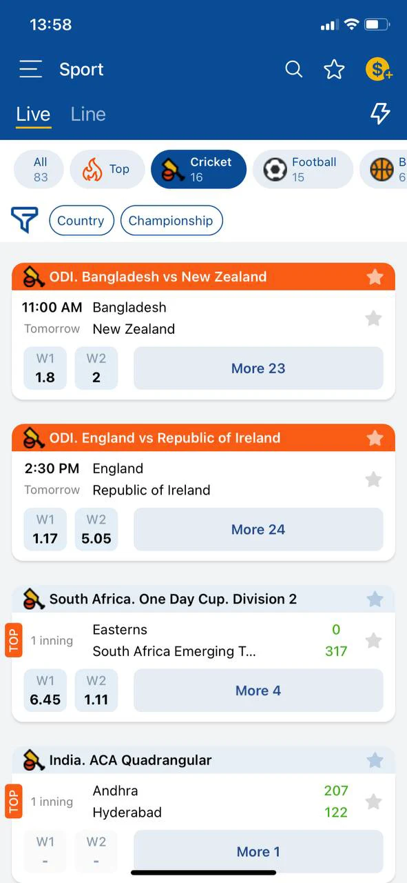
Task: Open the Championship filter
Action: pos(171,221)
